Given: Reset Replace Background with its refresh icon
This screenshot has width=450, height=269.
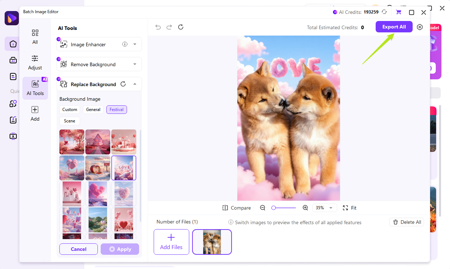Looking at the screenshot, I should click(123, 84).
